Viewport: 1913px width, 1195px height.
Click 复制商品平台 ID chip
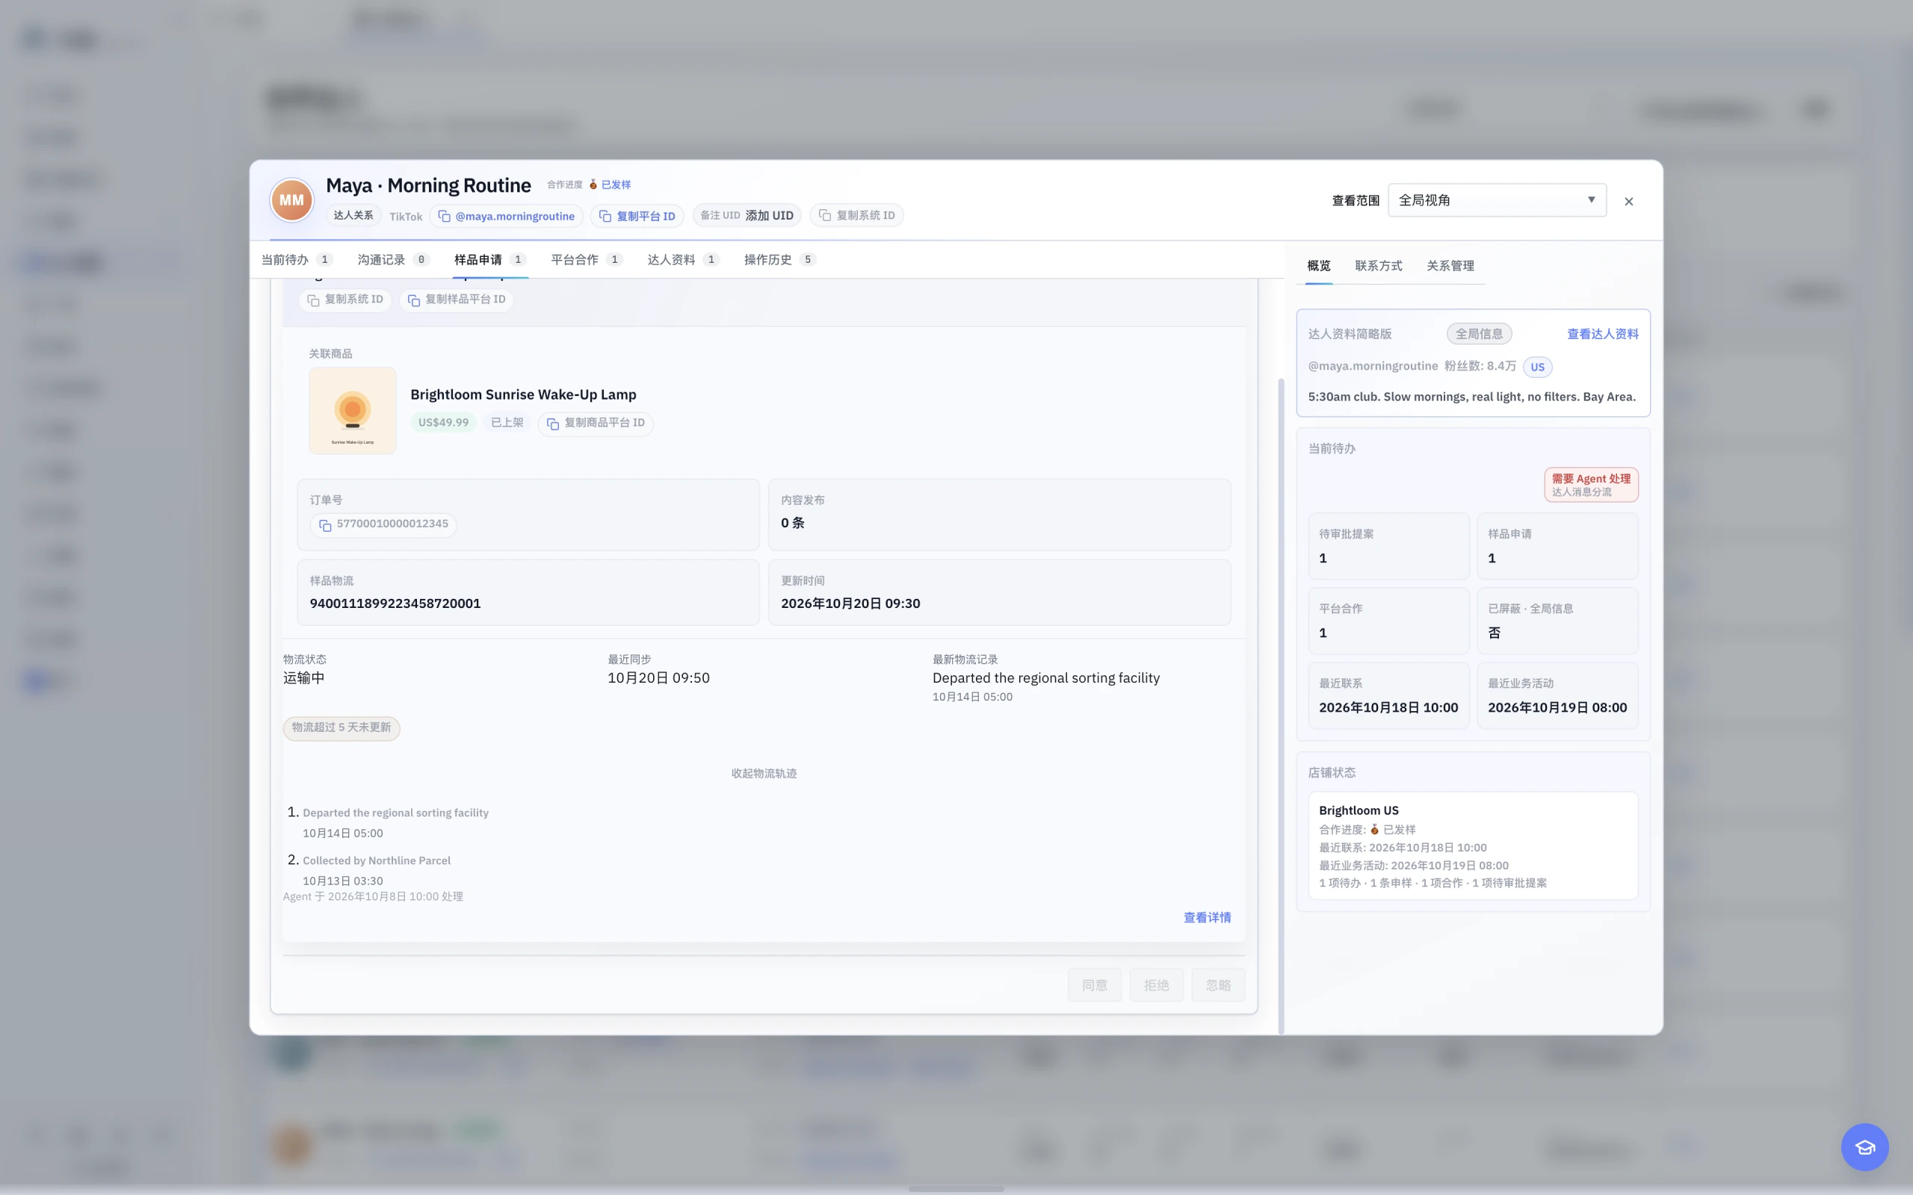point(596,423)
